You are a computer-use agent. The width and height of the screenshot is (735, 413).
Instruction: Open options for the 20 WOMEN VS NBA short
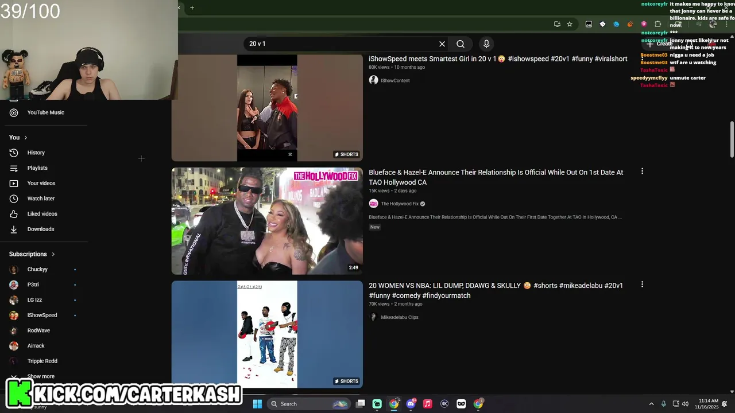click(642, 285)
